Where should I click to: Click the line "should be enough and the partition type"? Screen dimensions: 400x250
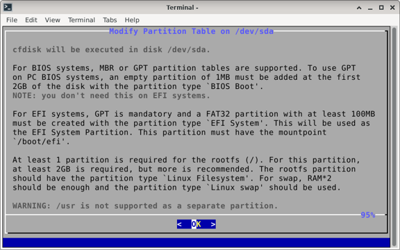pos(176,187)
